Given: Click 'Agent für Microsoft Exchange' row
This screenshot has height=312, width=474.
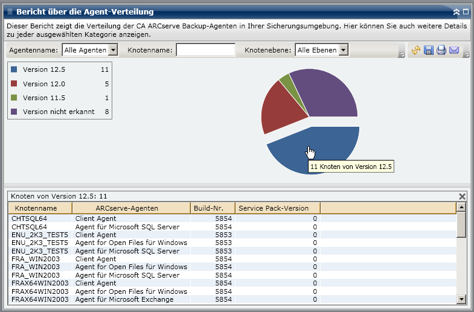Looking at the screenshot, I should point(232,299).
